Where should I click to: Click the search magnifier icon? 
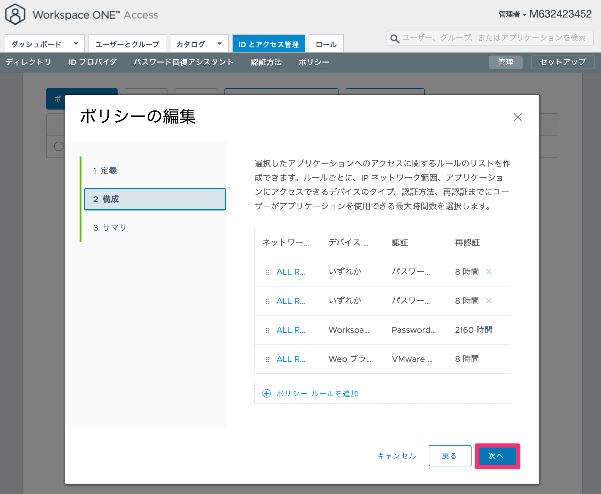(x=395, y=39)
